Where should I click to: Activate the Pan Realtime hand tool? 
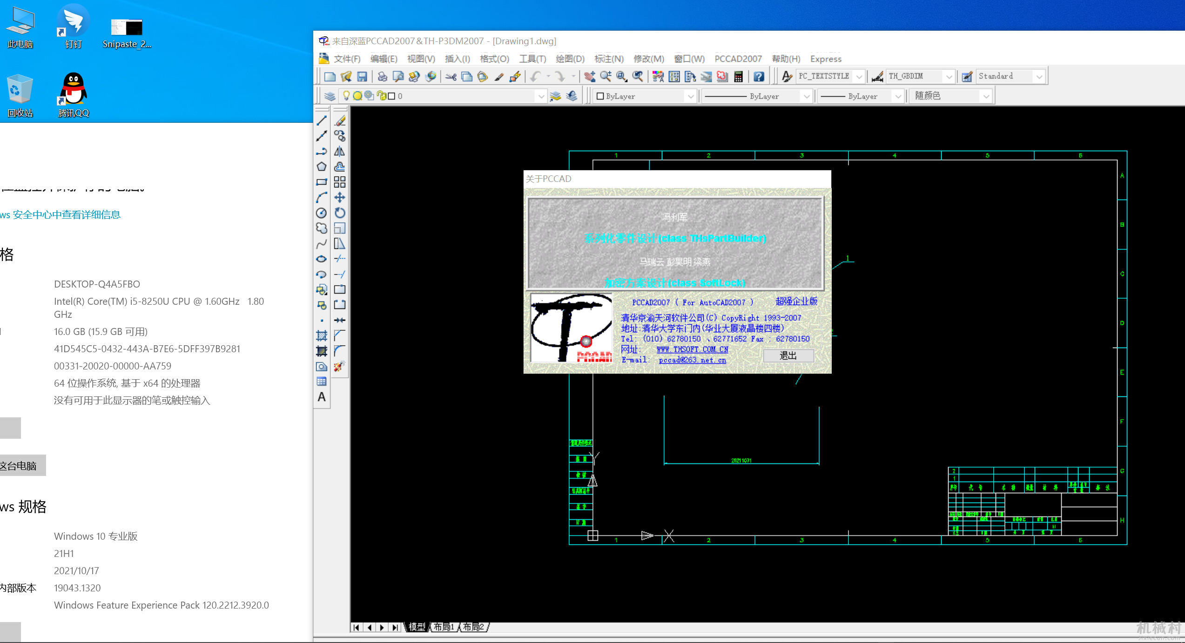[590, 76]
